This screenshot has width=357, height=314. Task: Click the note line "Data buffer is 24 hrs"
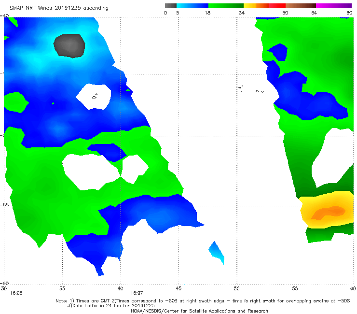click(111, 306)
